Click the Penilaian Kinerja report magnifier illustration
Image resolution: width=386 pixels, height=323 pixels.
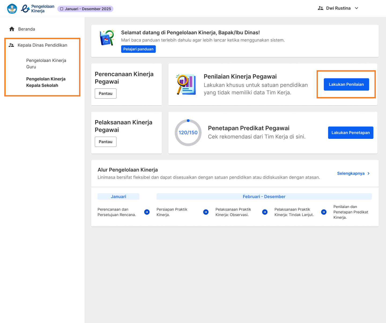point(186,84)
